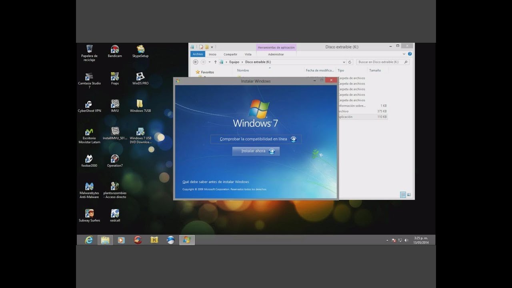Select the CyberGhost VPN desktop icon
Viewport: 512px width, 288px height.
pyautogui.click(x=89, y=106)
